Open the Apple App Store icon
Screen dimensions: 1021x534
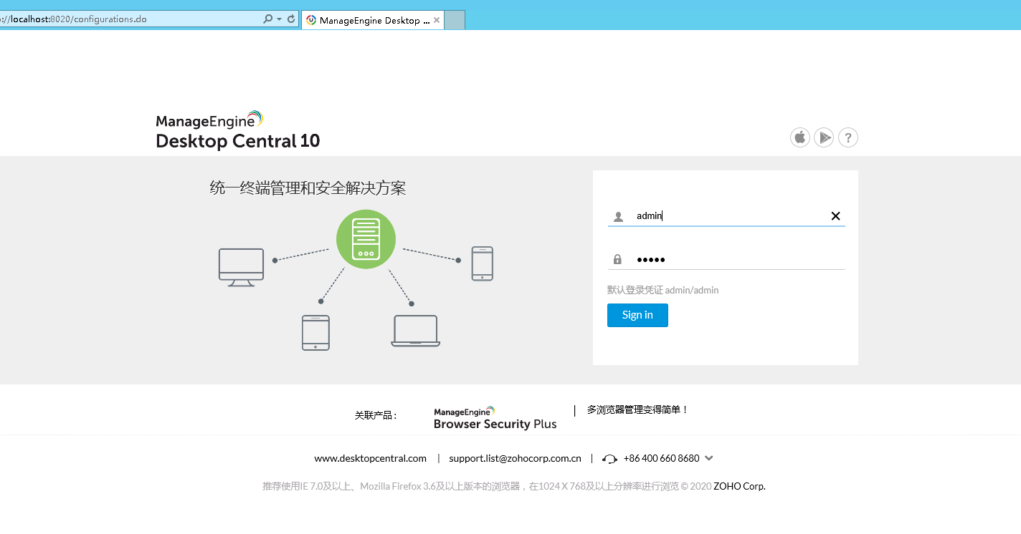(x=800, y=137)
